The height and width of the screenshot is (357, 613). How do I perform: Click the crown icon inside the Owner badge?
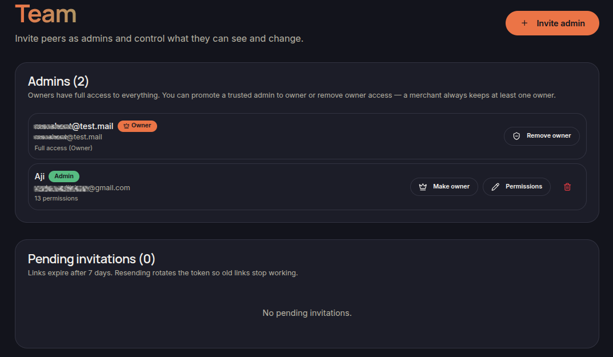[x=126, y=126]
